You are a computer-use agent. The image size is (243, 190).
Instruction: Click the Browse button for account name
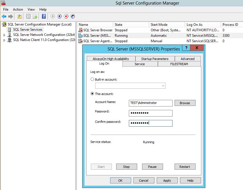point(185,103)
